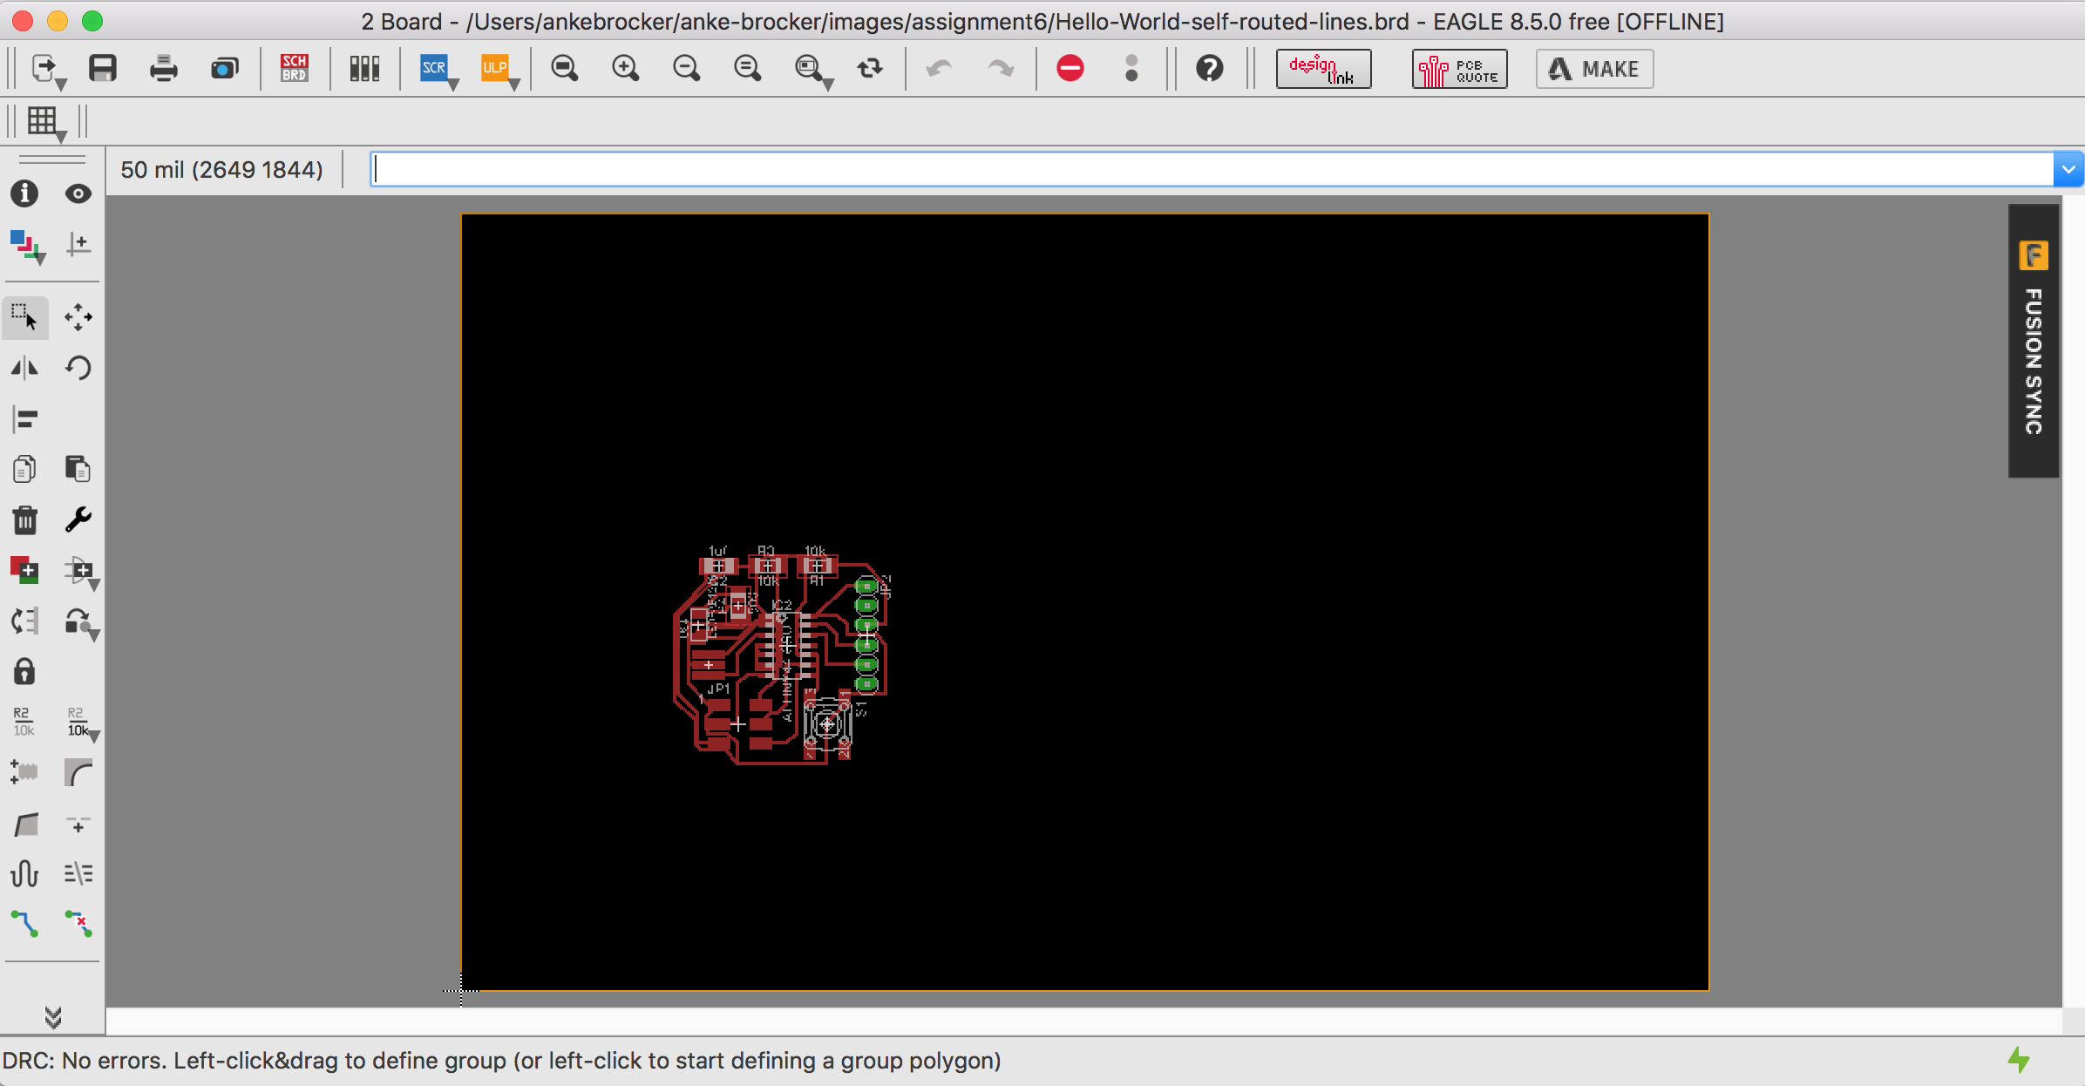The image size is (2085, 1086).
Task: Select the Change wrench tool
Action: point(78,520)
